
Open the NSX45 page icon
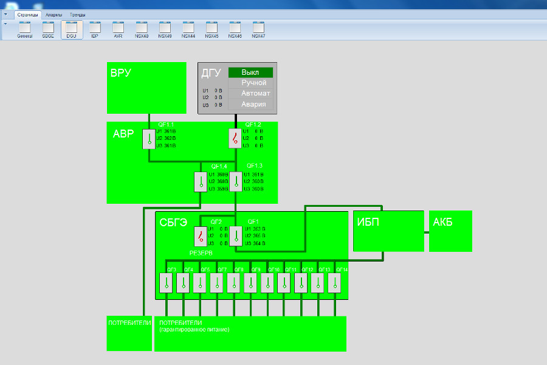click(212, 30)
